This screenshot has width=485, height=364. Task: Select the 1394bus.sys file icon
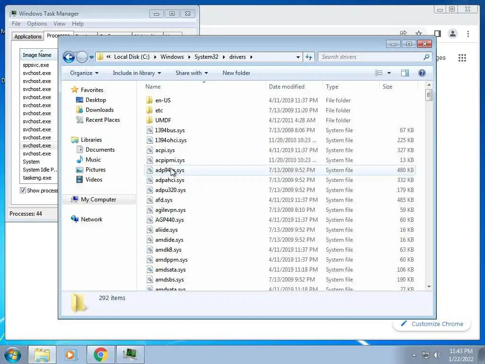pos(150,130)
